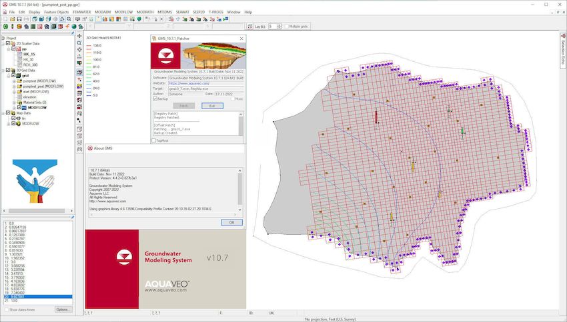567x322 pixels.
Task: Enable the TopMost checkbox
Action: pyautogui.click(x=153, y=140)
